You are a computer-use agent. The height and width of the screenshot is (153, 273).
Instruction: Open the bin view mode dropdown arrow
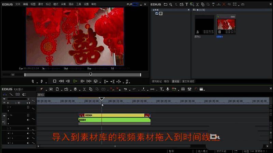point(239,5)
